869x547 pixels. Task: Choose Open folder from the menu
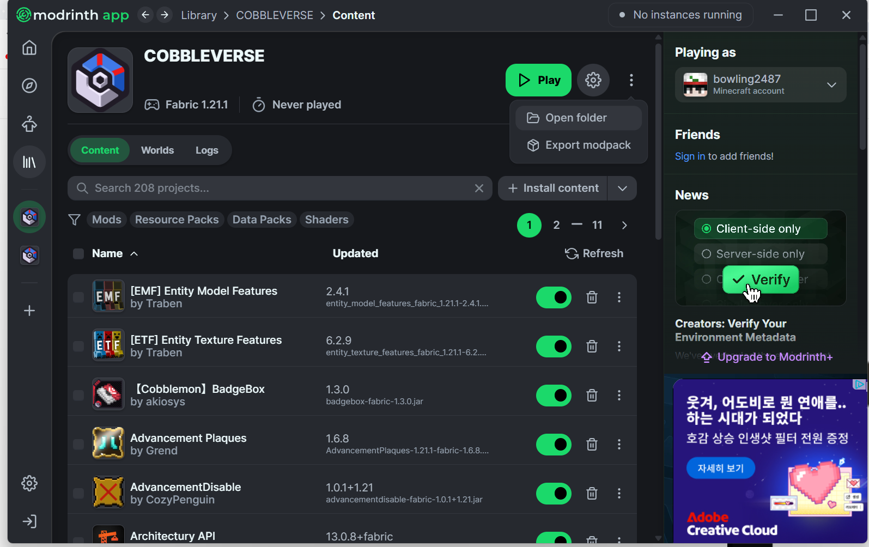(x=579, y=118)
